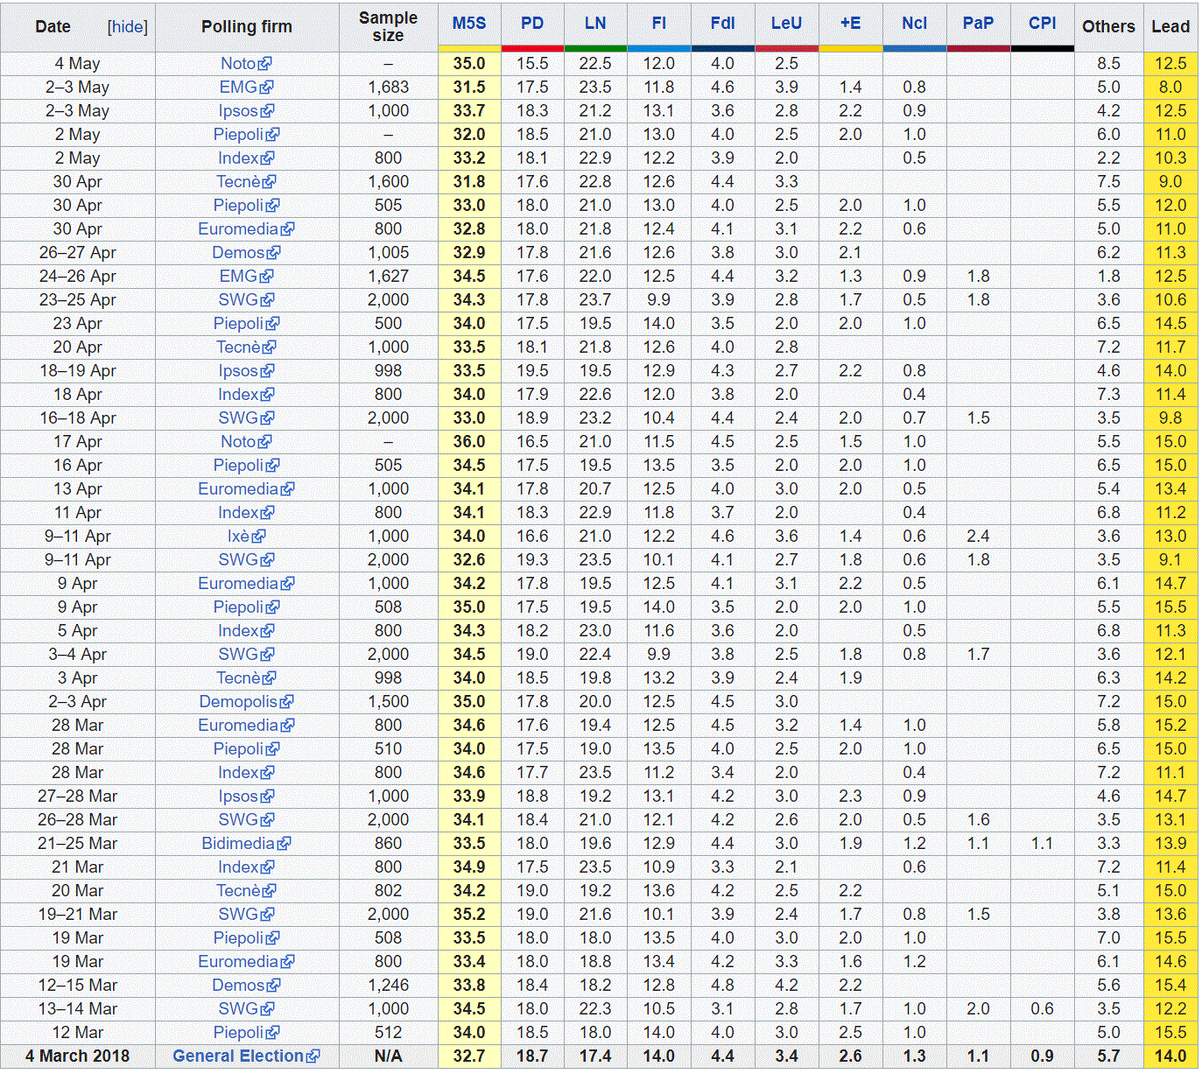Open the CPI column header link

(x=1042, y=24)
